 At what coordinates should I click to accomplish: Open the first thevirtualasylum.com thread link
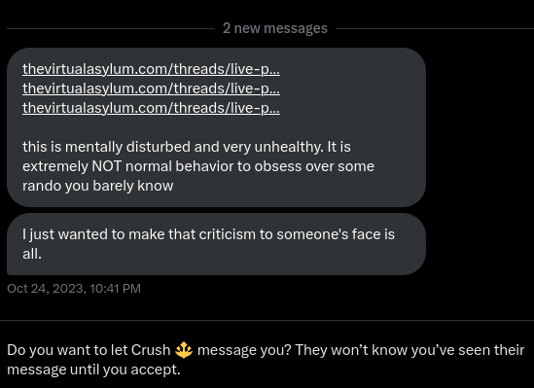(x=151, y=69)
